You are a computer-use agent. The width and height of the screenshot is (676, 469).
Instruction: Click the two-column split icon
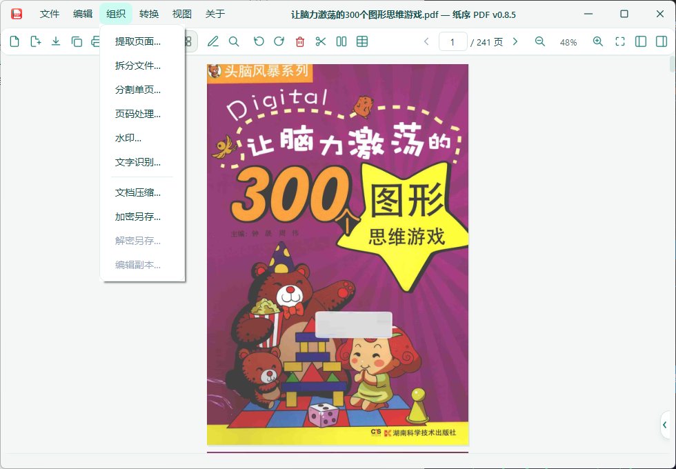(x=341, y=42)
